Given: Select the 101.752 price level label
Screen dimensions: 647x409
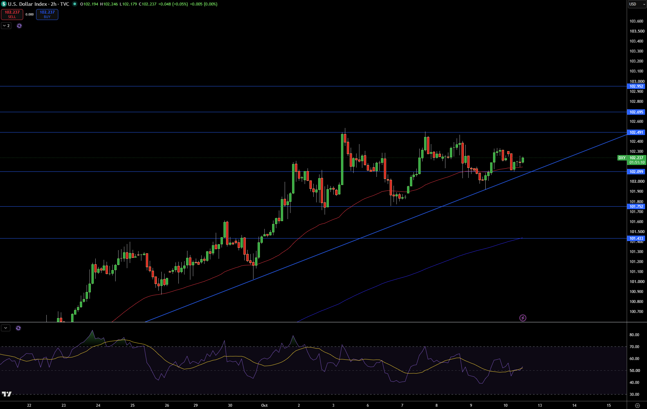Looking at the screenshot, I should tap(636, 207).
